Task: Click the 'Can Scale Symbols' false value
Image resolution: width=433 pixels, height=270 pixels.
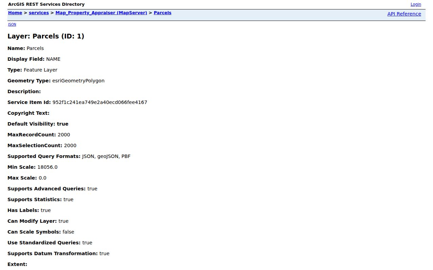Action: tap(68, 232)
